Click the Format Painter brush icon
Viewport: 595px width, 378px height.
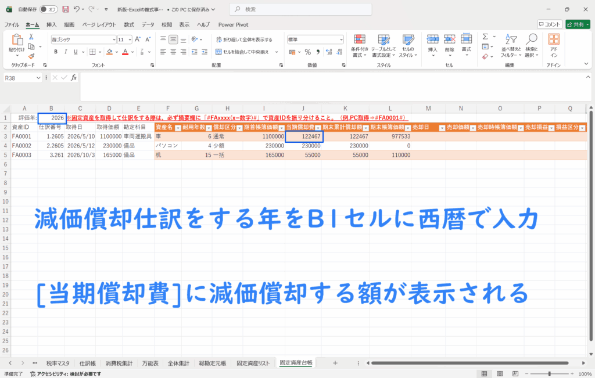pyautogui.click(x=31, y=55)
